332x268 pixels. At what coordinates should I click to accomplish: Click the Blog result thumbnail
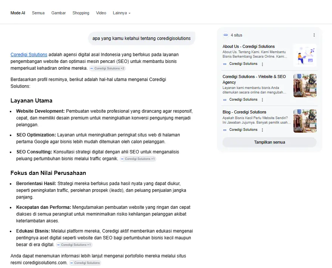[x=305, y=121]
